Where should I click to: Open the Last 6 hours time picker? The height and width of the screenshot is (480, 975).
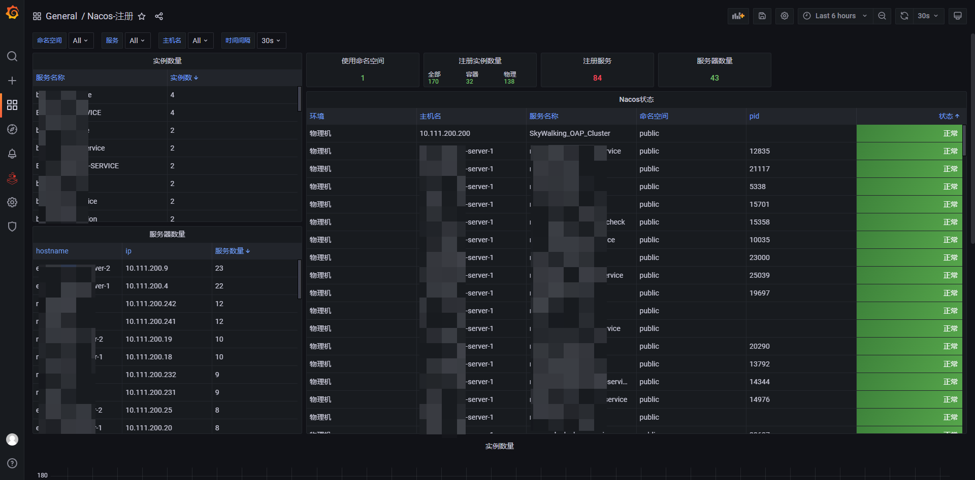click(x=835, y=16)
